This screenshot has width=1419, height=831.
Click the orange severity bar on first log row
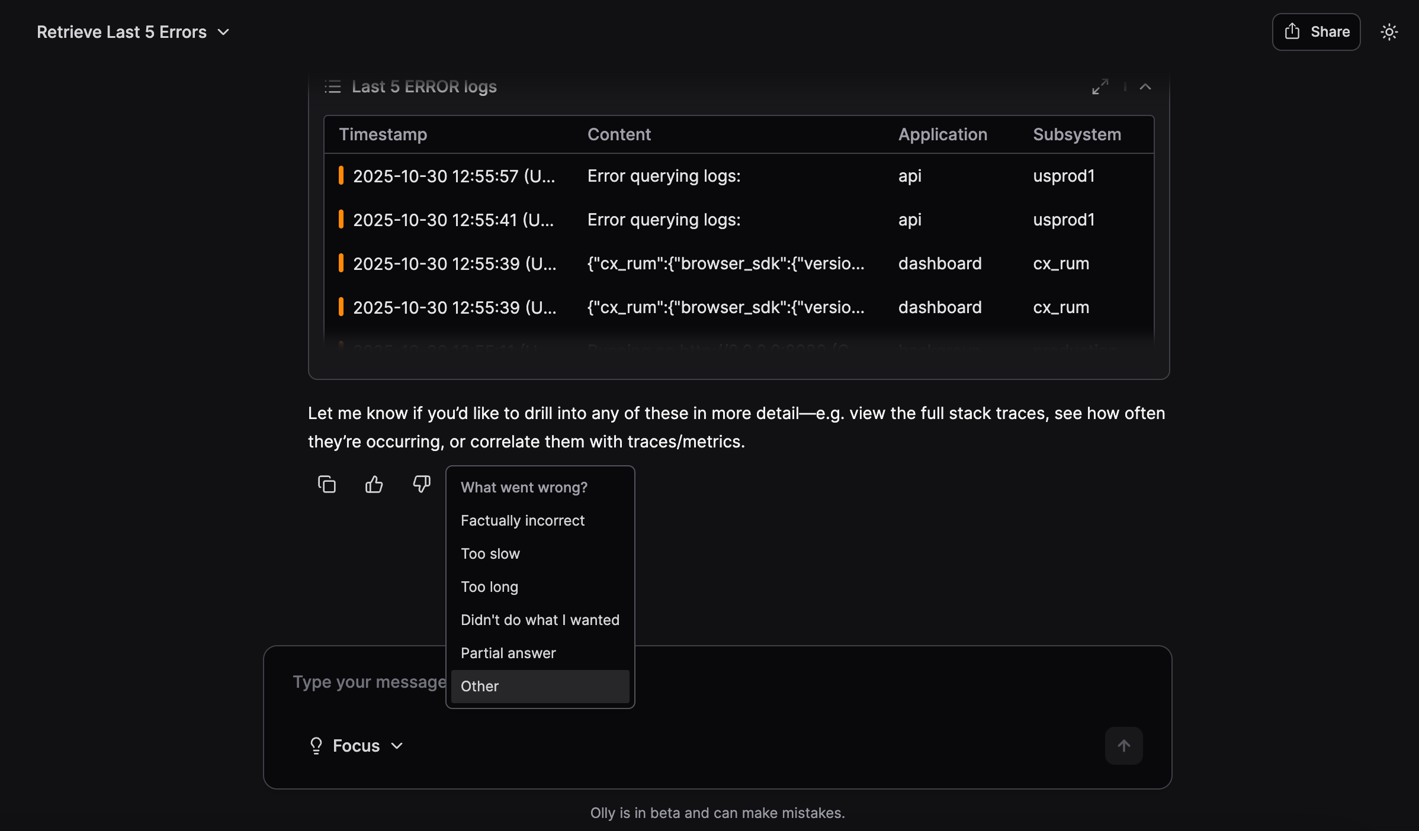[x=342, y=176]
